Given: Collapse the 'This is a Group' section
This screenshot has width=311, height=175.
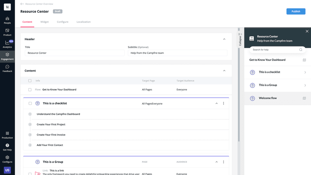Looking at the screenshot, I should 217,162.
